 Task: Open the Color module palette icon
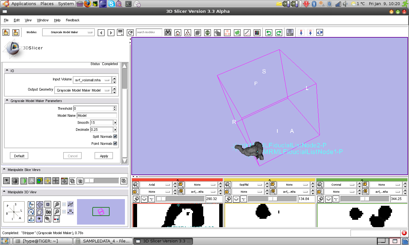257,33
